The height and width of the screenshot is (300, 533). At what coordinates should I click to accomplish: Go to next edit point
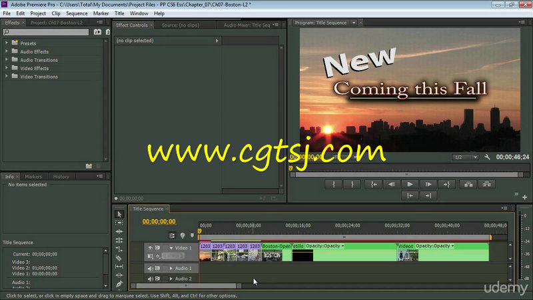point(428,195)
